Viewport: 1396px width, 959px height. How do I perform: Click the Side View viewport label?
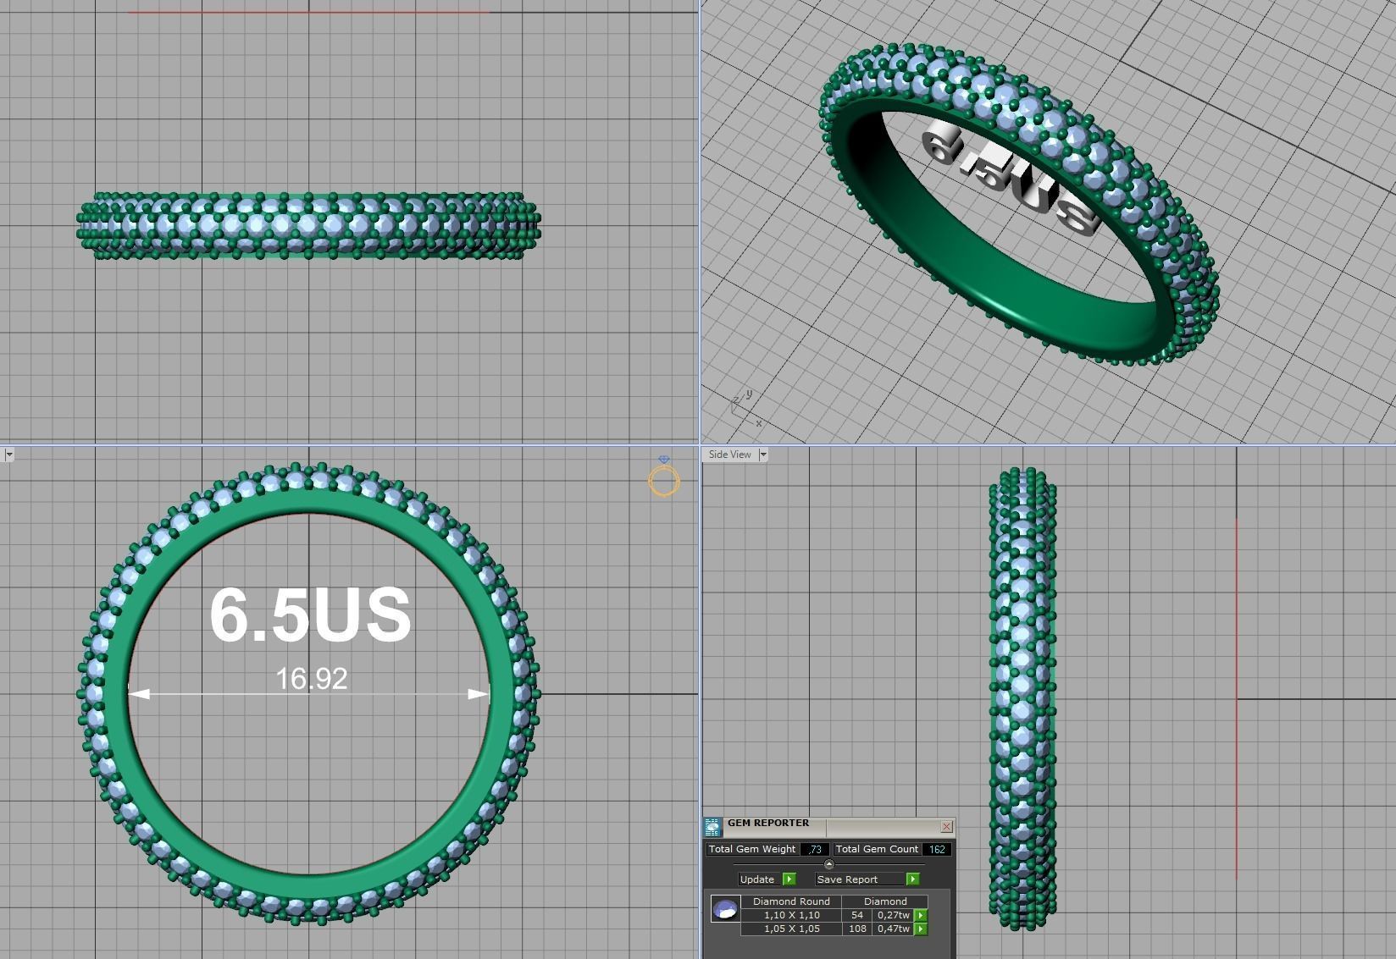729,455
